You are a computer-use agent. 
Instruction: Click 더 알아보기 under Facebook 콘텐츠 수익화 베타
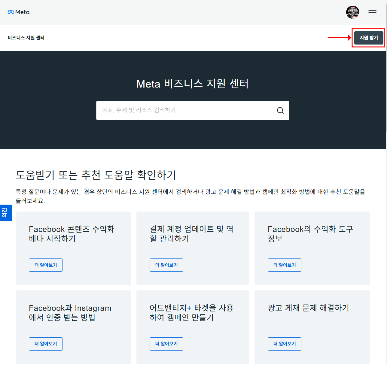tap(45, 265)
